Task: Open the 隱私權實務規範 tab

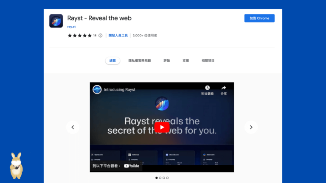Action: [x=140, y=61]
